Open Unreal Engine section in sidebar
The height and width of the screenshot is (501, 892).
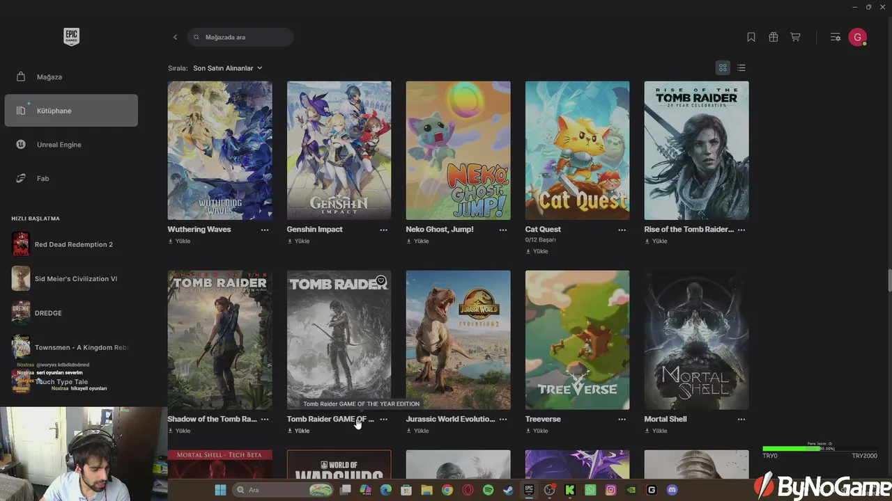[71, 145]
